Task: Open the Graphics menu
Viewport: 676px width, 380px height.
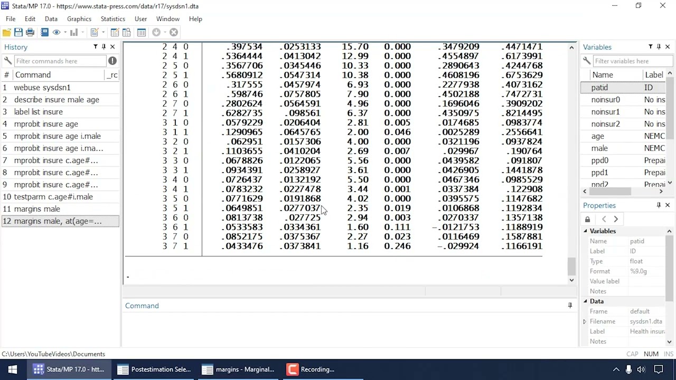Action: 79,18
